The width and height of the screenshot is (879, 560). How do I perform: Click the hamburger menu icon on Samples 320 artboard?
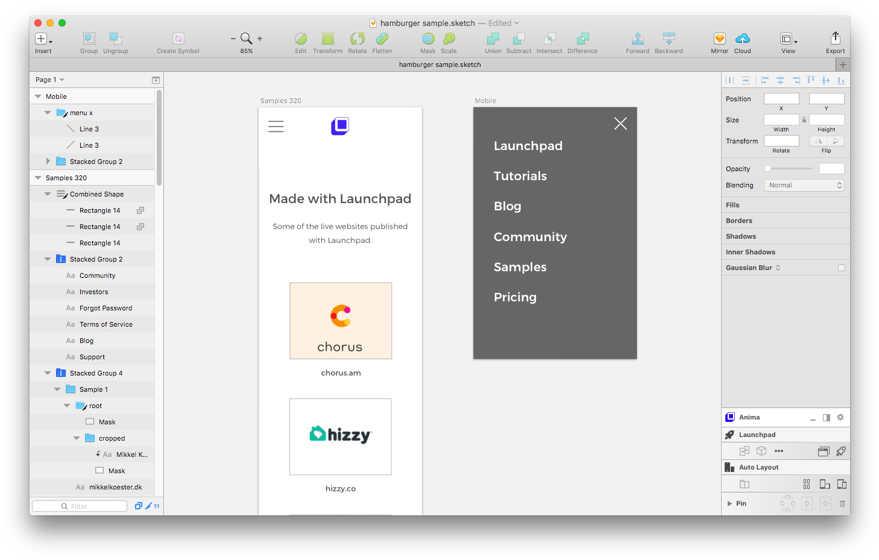(276, 127)
